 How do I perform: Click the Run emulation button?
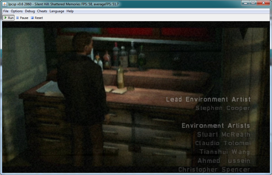point(8,18)
